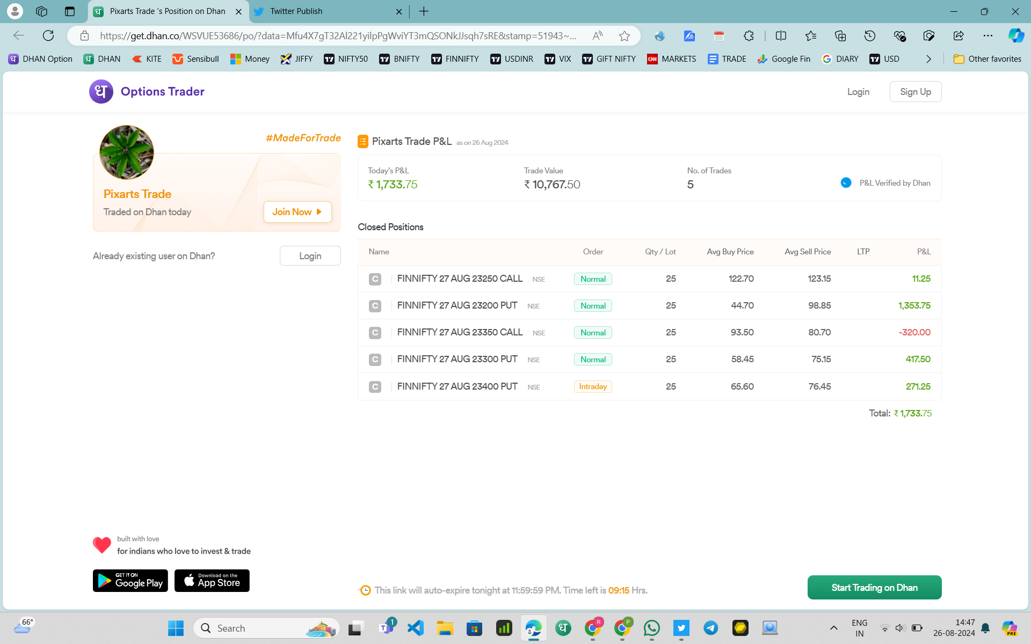Open the KITE bookmark
The height and width of the screenshot is (644, 1031).
pyautogui.click(x=147, y=59)
